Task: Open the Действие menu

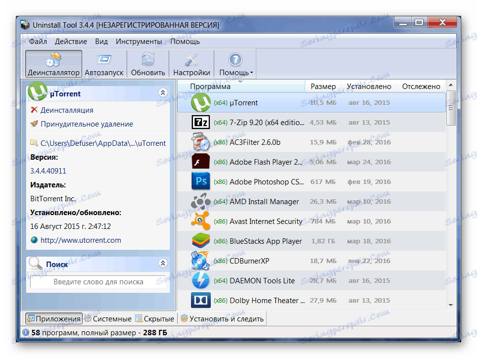Action: click(71, 42)
